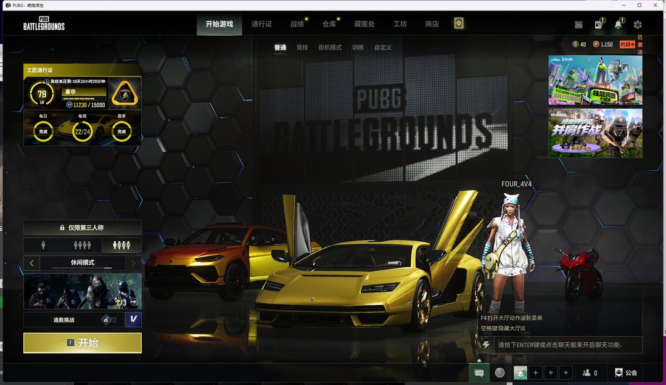Screen dimensions: 666x385
Task: Click the rabbit player avatar slot
Action: (520, 373)
